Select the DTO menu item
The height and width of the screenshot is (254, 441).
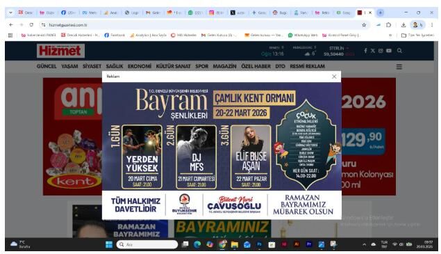280,66
